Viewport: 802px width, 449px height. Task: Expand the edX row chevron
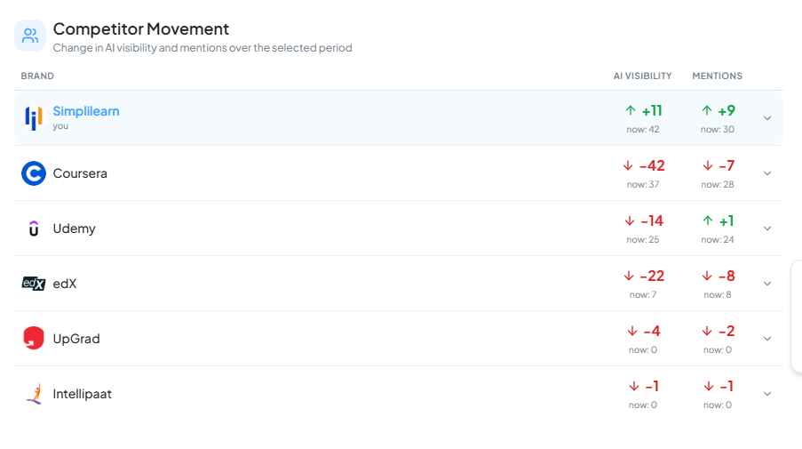tap(767, 284)
